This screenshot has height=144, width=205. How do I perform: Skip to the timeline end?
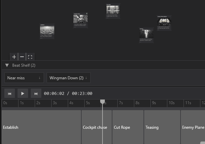36,94
